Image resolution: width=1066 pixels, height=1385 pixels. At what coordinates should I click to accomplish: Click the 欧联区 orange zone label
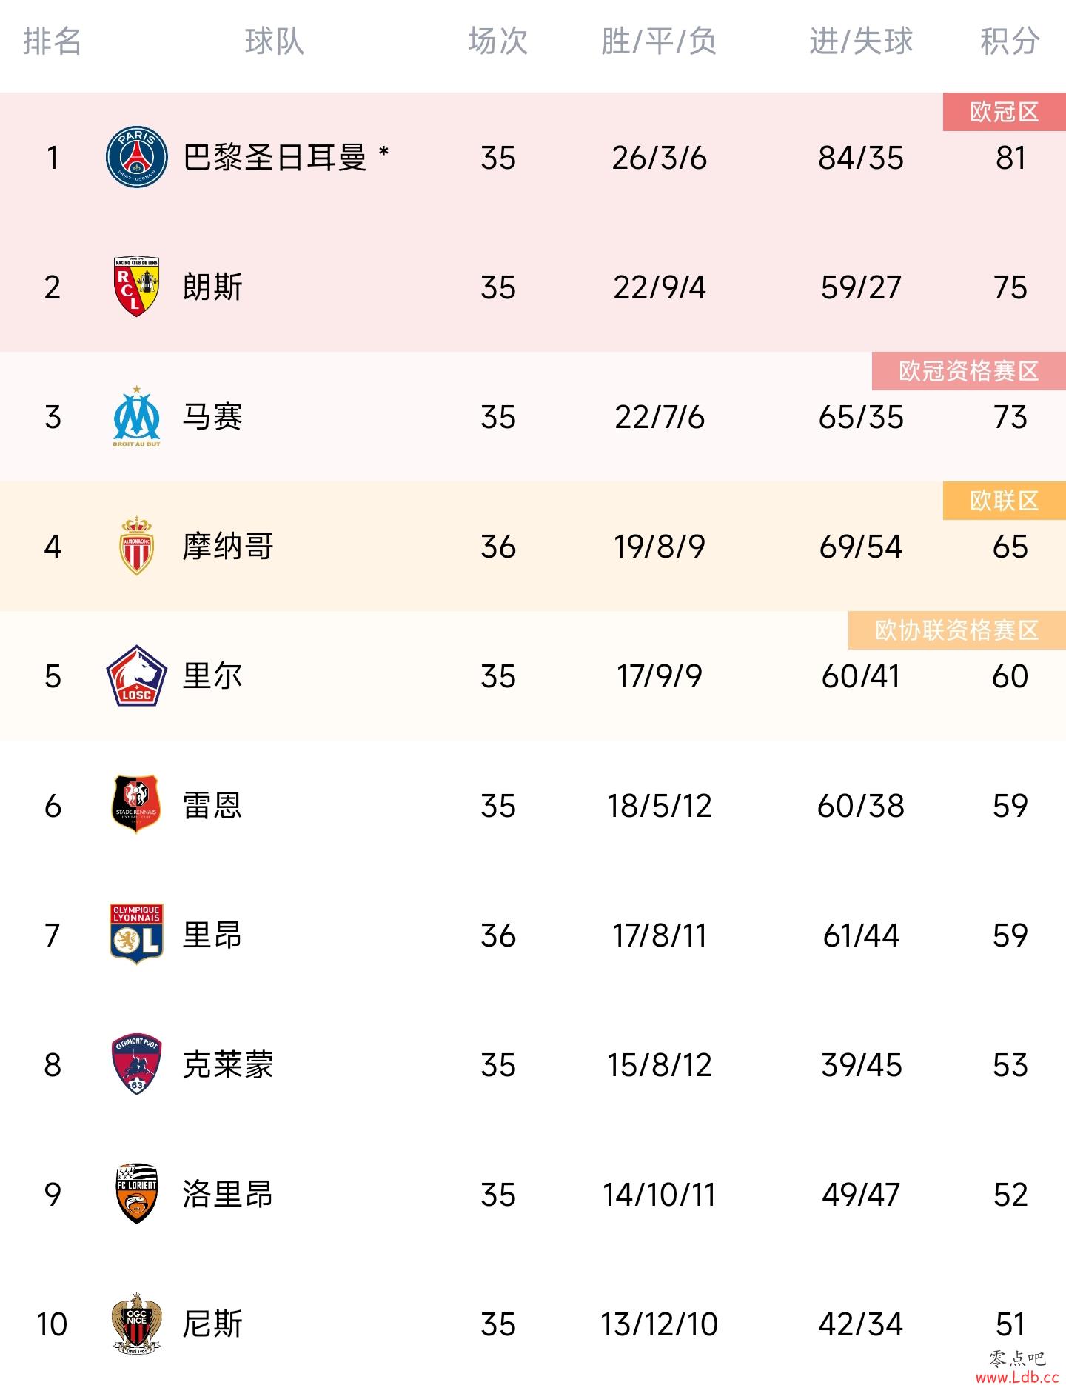pyautogui.click(x=1005, y=501)
